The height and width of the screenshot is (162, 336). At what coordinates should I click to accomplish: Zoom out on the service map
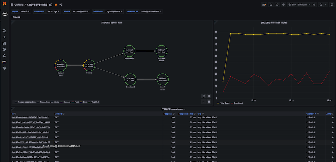tap(209, 96)
